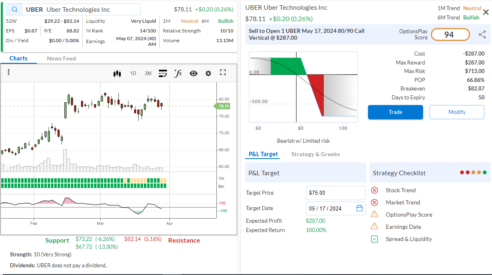
Task: Select the 1D chart interval
Action: coord(133,73)
